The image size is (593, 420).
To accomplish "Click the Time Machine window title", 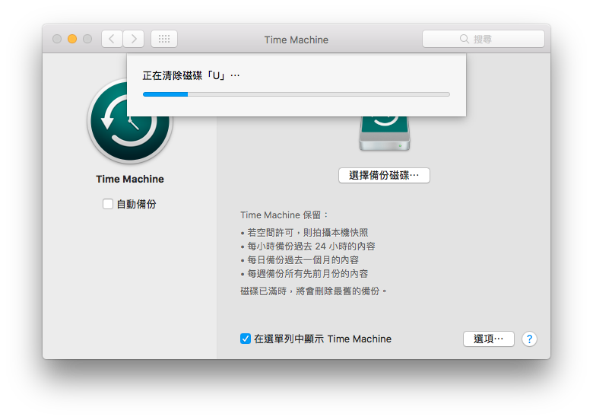I will click(x=296, y=40).
